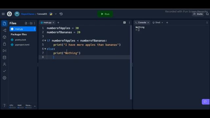
Task: Toggle the editor layout panel icon
Action: coord(124,23)
